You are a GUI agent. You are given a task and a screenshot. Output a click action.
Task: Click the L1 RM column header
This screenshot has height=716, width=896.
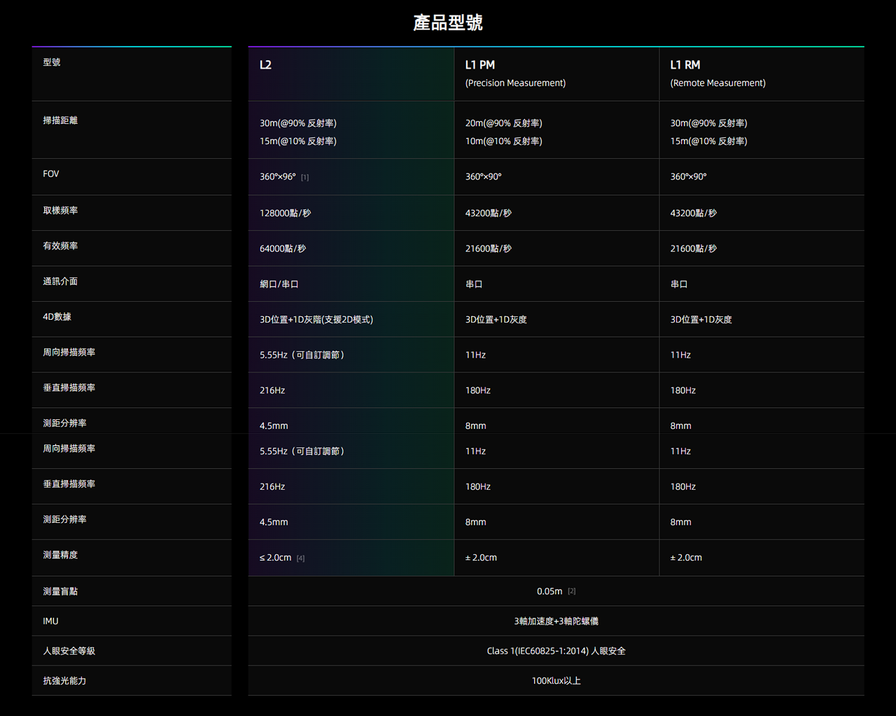coord(685,65)
